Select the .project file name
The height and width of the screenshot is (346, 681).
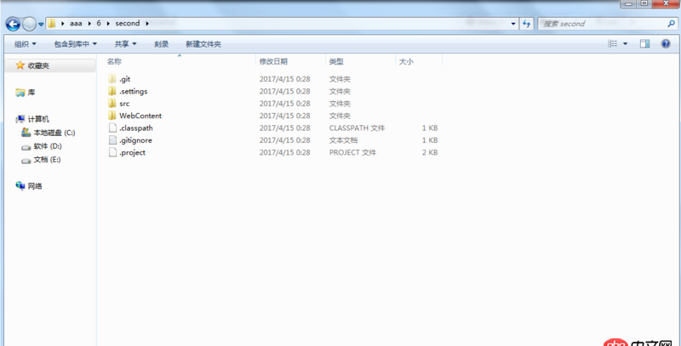132,153
